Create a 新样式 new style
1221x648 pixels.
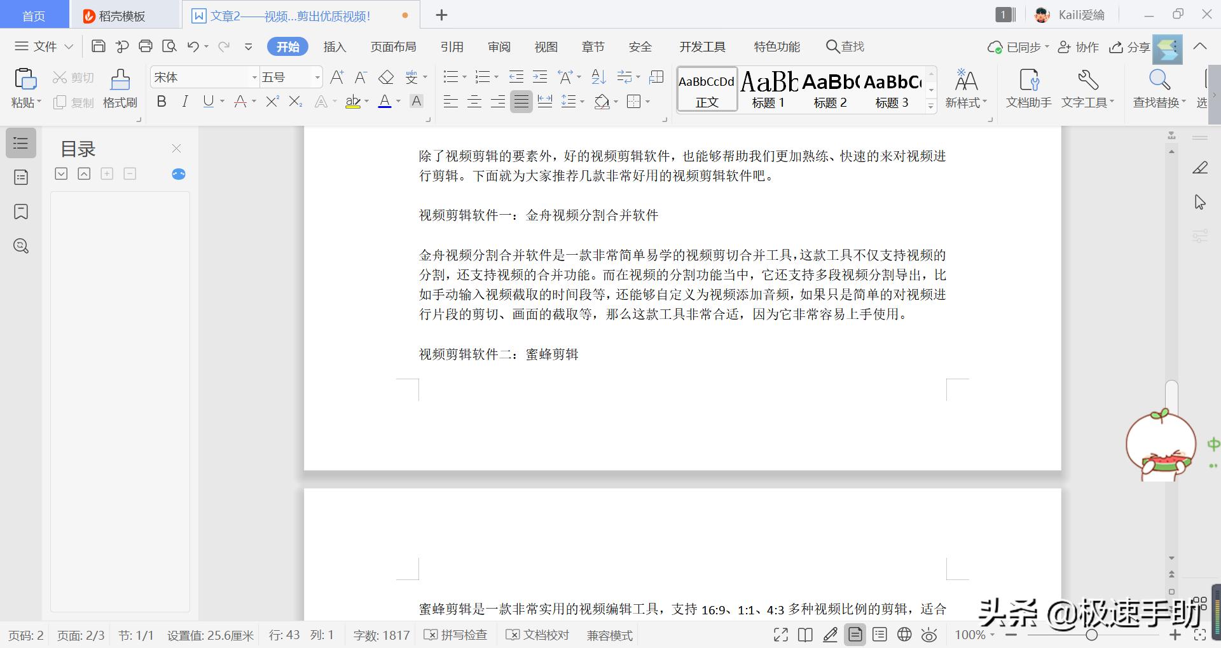[966, 89]
